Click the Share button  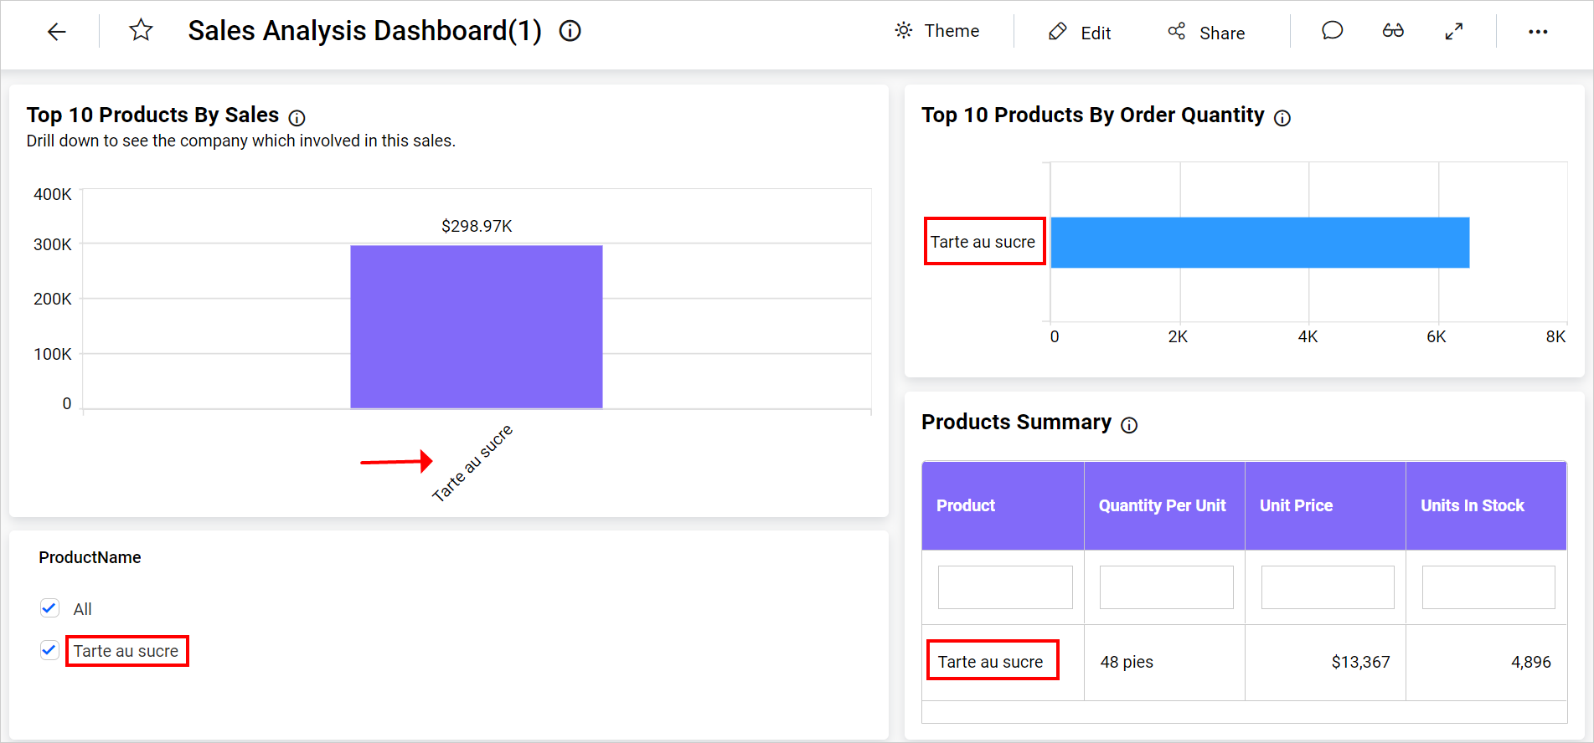coord(1206,33)
